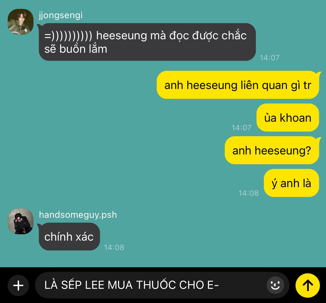Focus the message text input field
The height and width of the screenshot is (303, 326).
click(x=162, y=285)
